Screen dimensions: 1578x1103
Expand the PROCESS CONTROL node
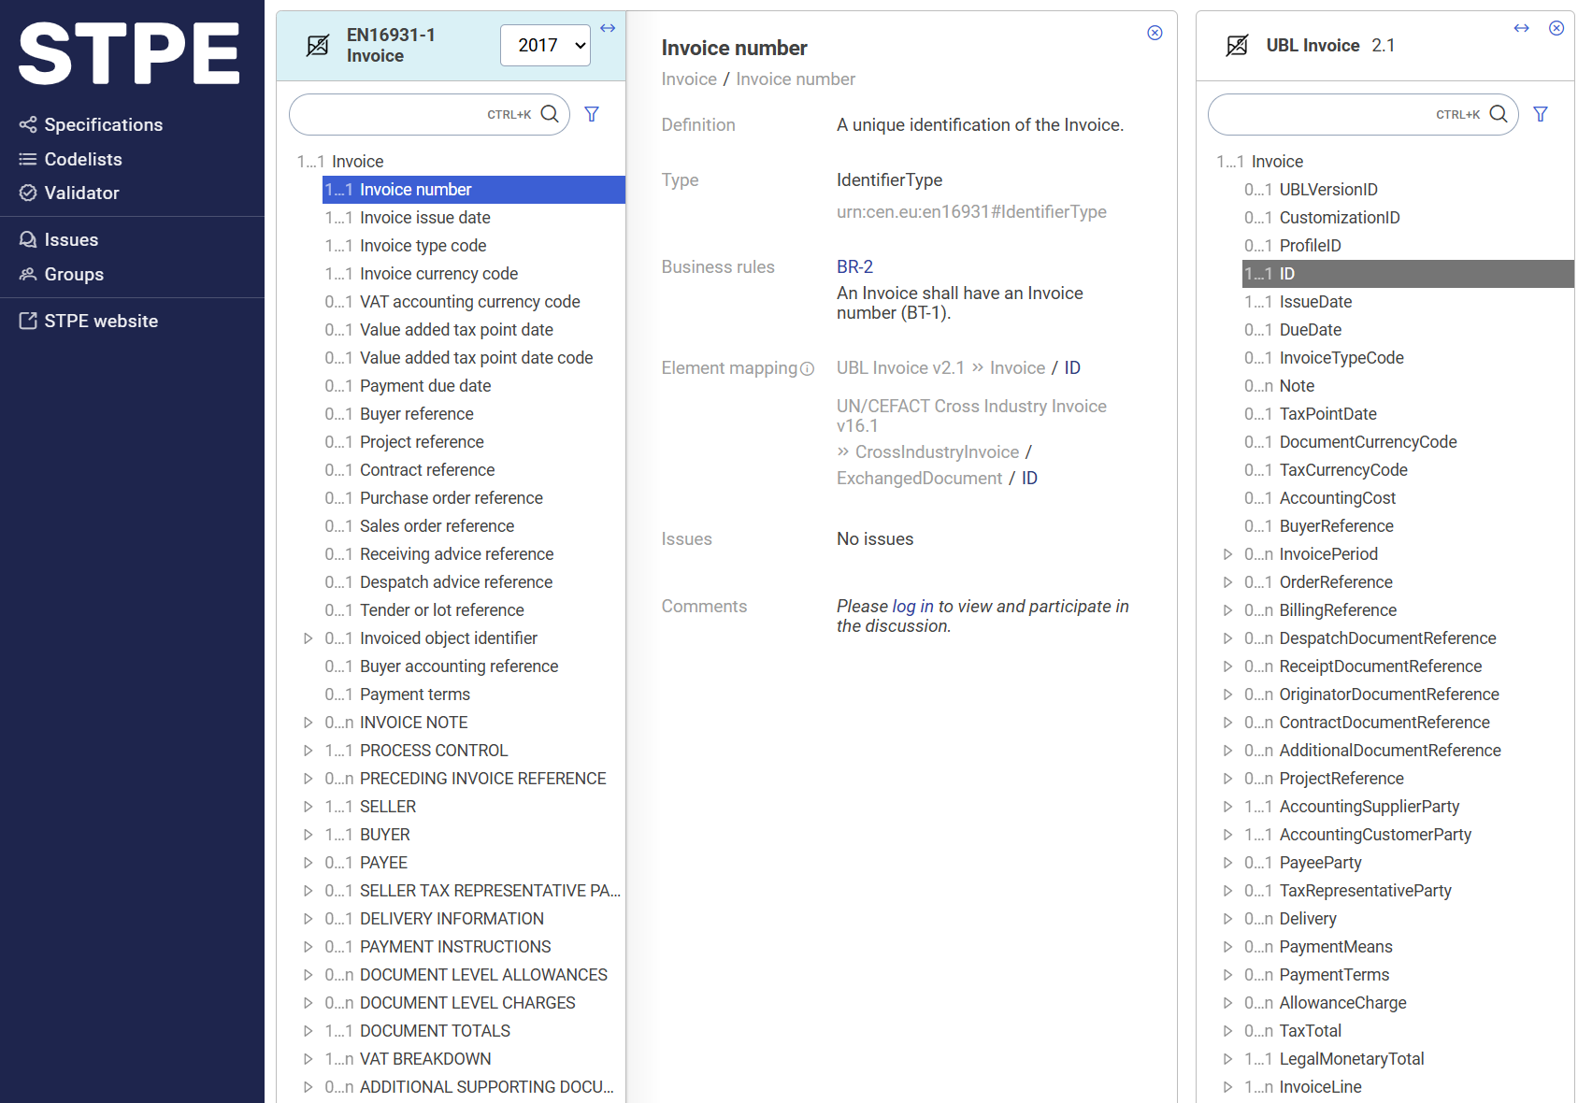point(308,751)
